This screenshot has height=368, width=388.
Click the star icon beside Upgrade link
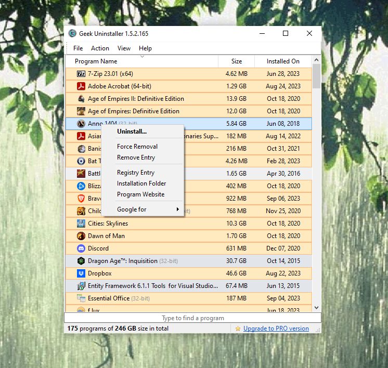[x=238, y=328]
